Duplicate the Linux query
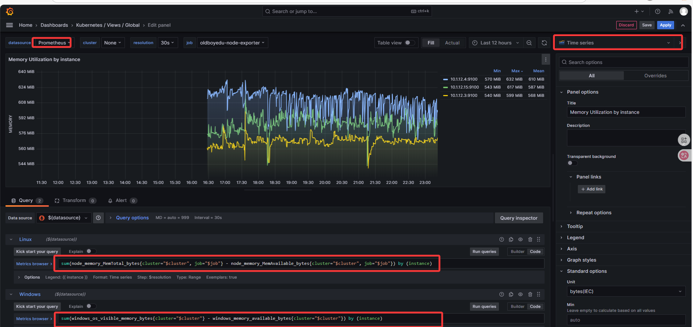The image size is (693, 327). coord(511,240)
